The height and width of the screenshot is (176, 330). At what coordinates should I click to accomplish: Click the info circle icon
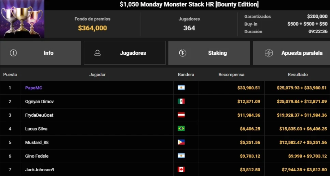14,53
